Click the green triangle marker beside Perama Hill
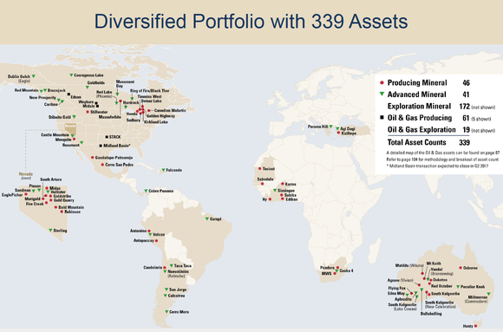This screenshot has height=332, width=503. [330, 127]
